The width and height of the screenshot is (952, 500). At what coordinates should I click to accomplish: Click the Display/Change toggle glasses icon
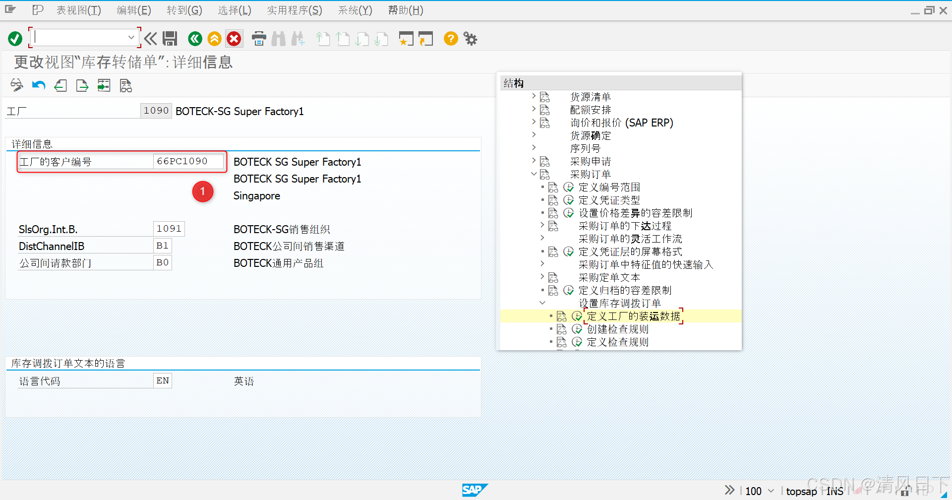pyautogui.click(x=17, y=85)
